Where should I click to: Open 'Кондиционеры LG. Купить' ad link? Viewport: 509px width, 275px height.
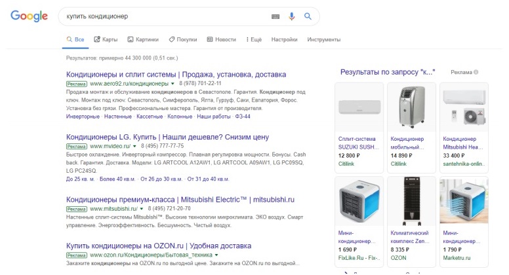click(167, 137)
